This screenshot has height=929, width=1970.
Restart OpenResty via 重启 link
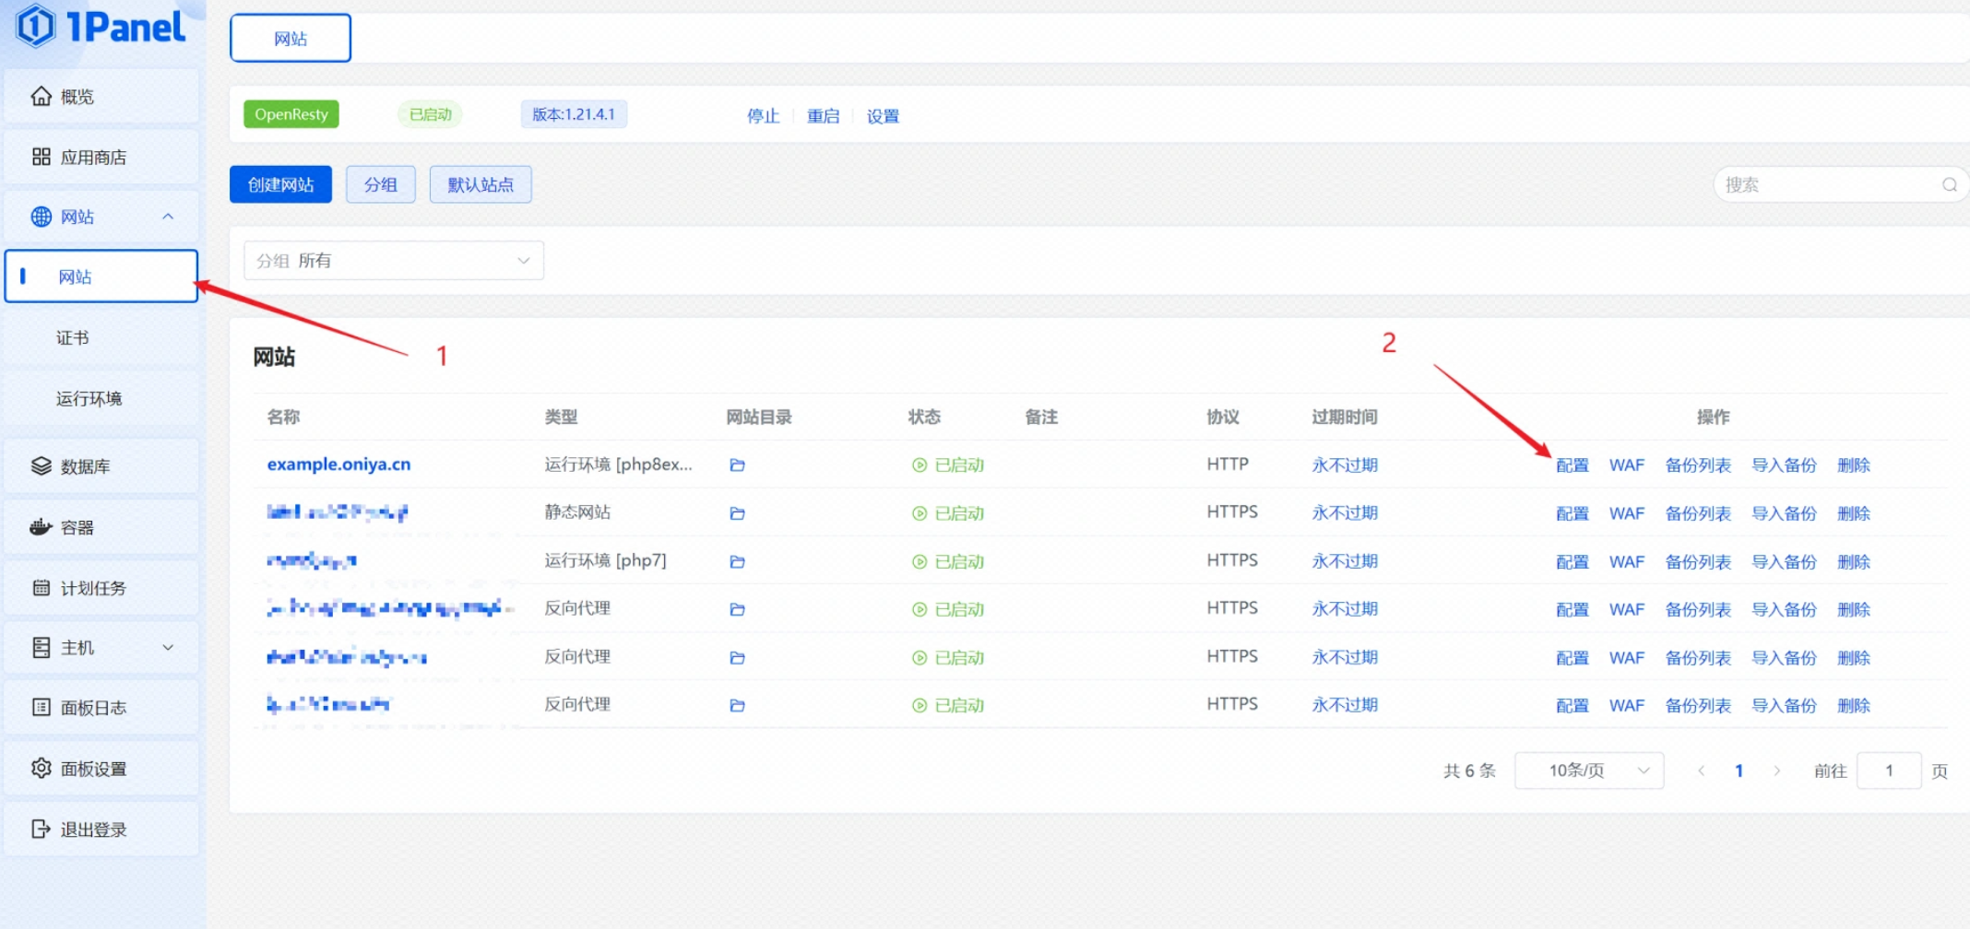(823, 116)
